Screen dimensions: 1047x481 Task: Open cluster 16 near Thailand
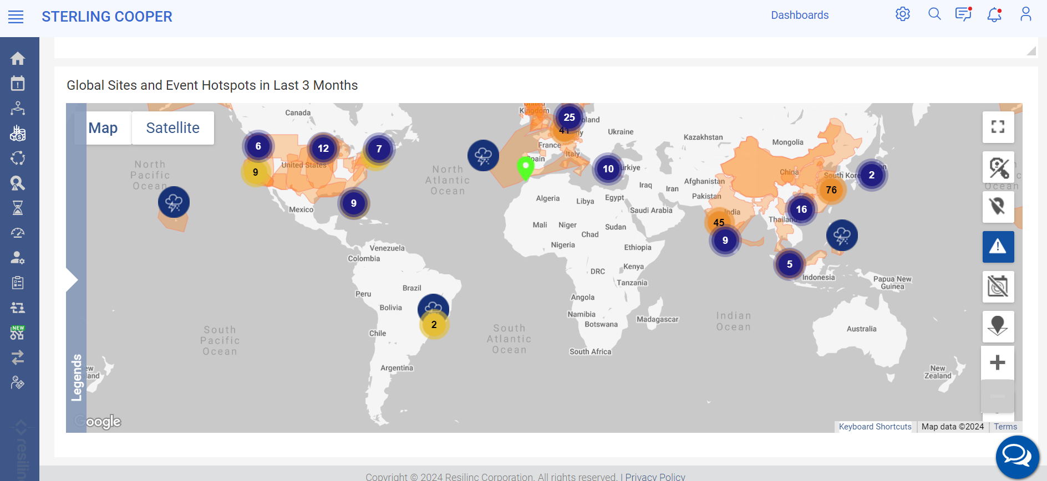pyautogui.click(x=801, y=209)
